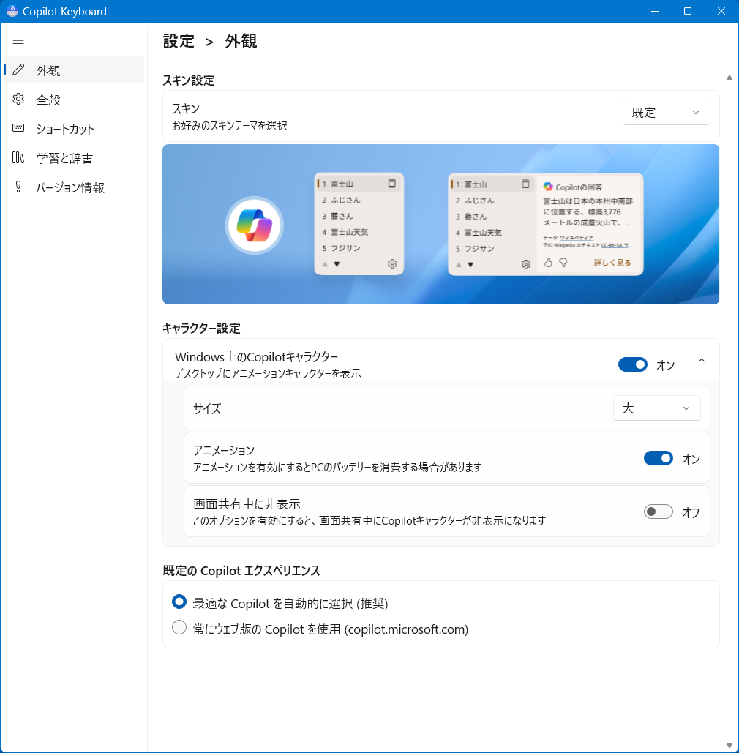Image resolution: width=739 pixels, height=753 pixels.
Task: Click gear icon in right candidate preview
Action: pos(526,264)
